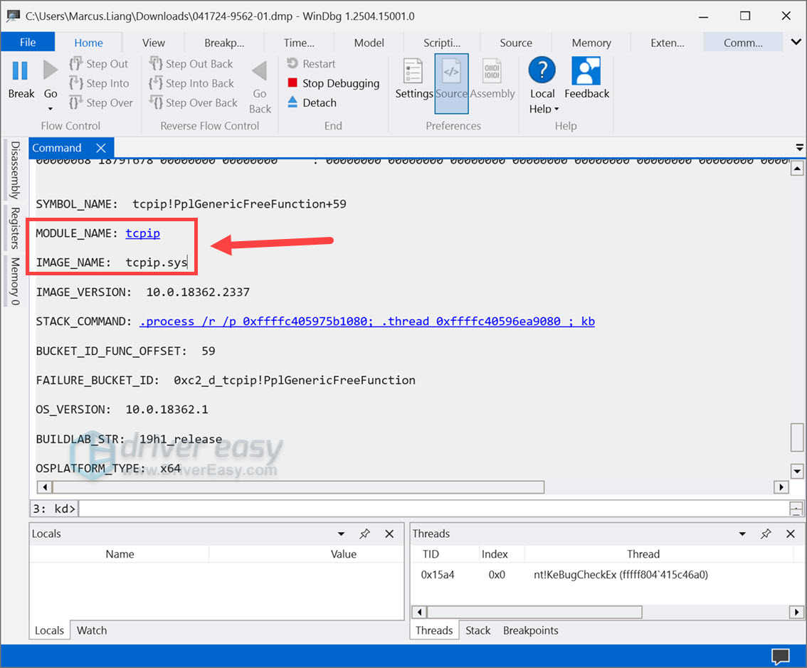Open the Model ribbon tab
Viewport: 807px width, 668px height.
tap(369, 43)
